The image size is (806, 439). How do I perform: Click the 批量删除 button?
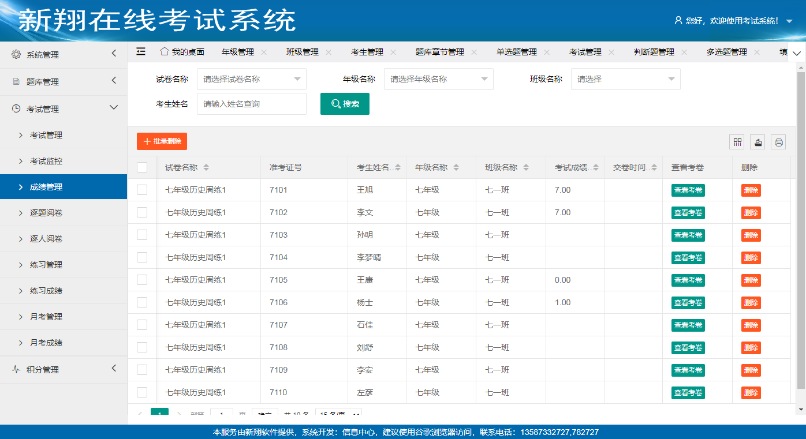162,141
